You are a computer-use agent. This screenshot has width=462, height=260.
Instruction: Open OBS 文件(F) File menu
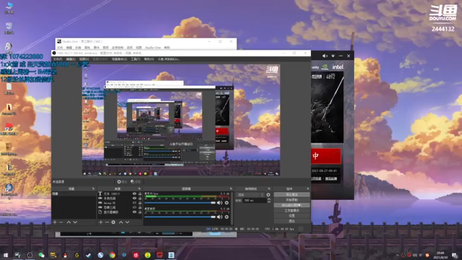point(58,60)
